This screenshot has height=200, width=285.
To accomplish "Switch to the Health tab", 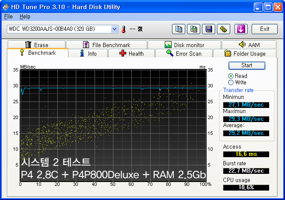I will tap(131, 54).
